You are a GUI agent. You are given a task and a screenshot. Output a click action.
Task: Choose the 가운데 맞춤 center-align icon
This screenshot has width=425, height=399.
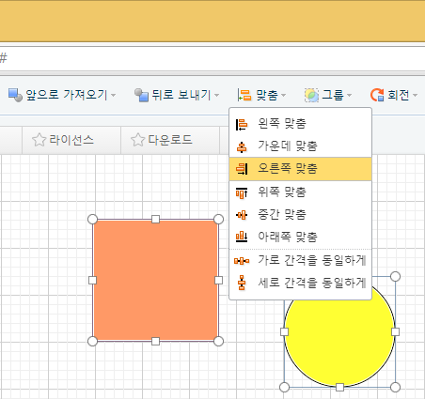pos(242,146)
